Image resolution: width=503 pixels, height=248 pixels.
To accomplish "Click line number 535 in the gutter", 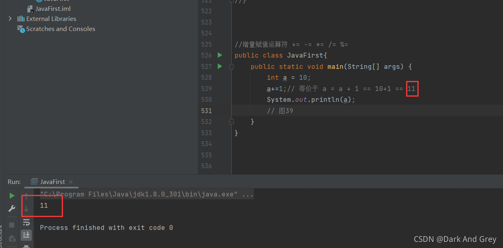I will click(x=206, y=155).
